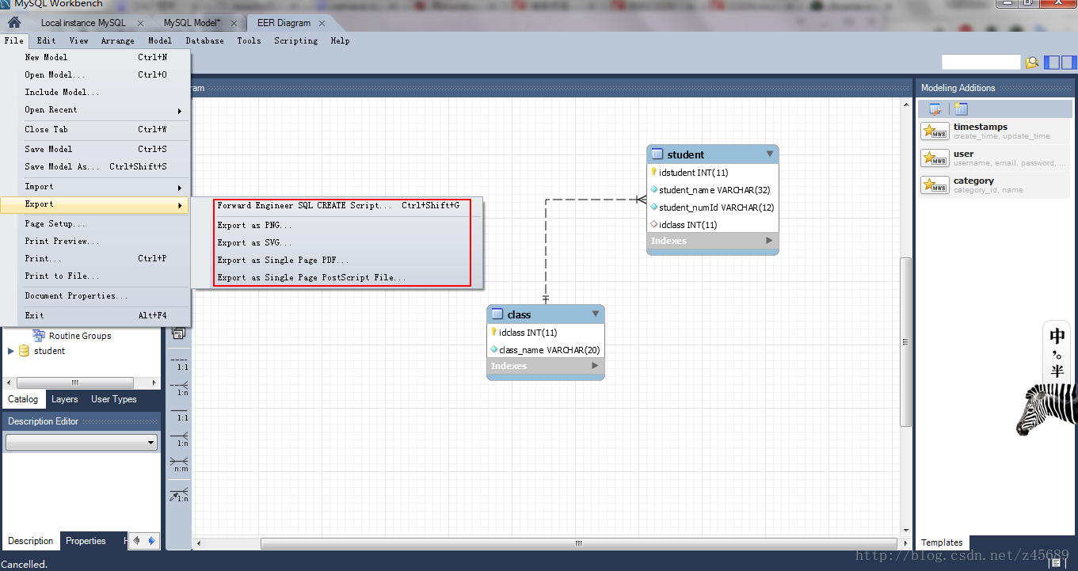Switch to the MySQL Model tab
This screenshot has height=571, width=1078.
pyautogui.click(x=192, y=23)
